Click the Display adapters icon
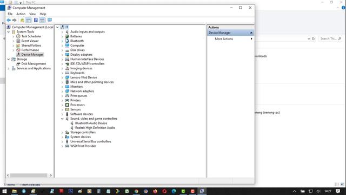The height and width of the screenshot is (195, 346). coord(67,55)
